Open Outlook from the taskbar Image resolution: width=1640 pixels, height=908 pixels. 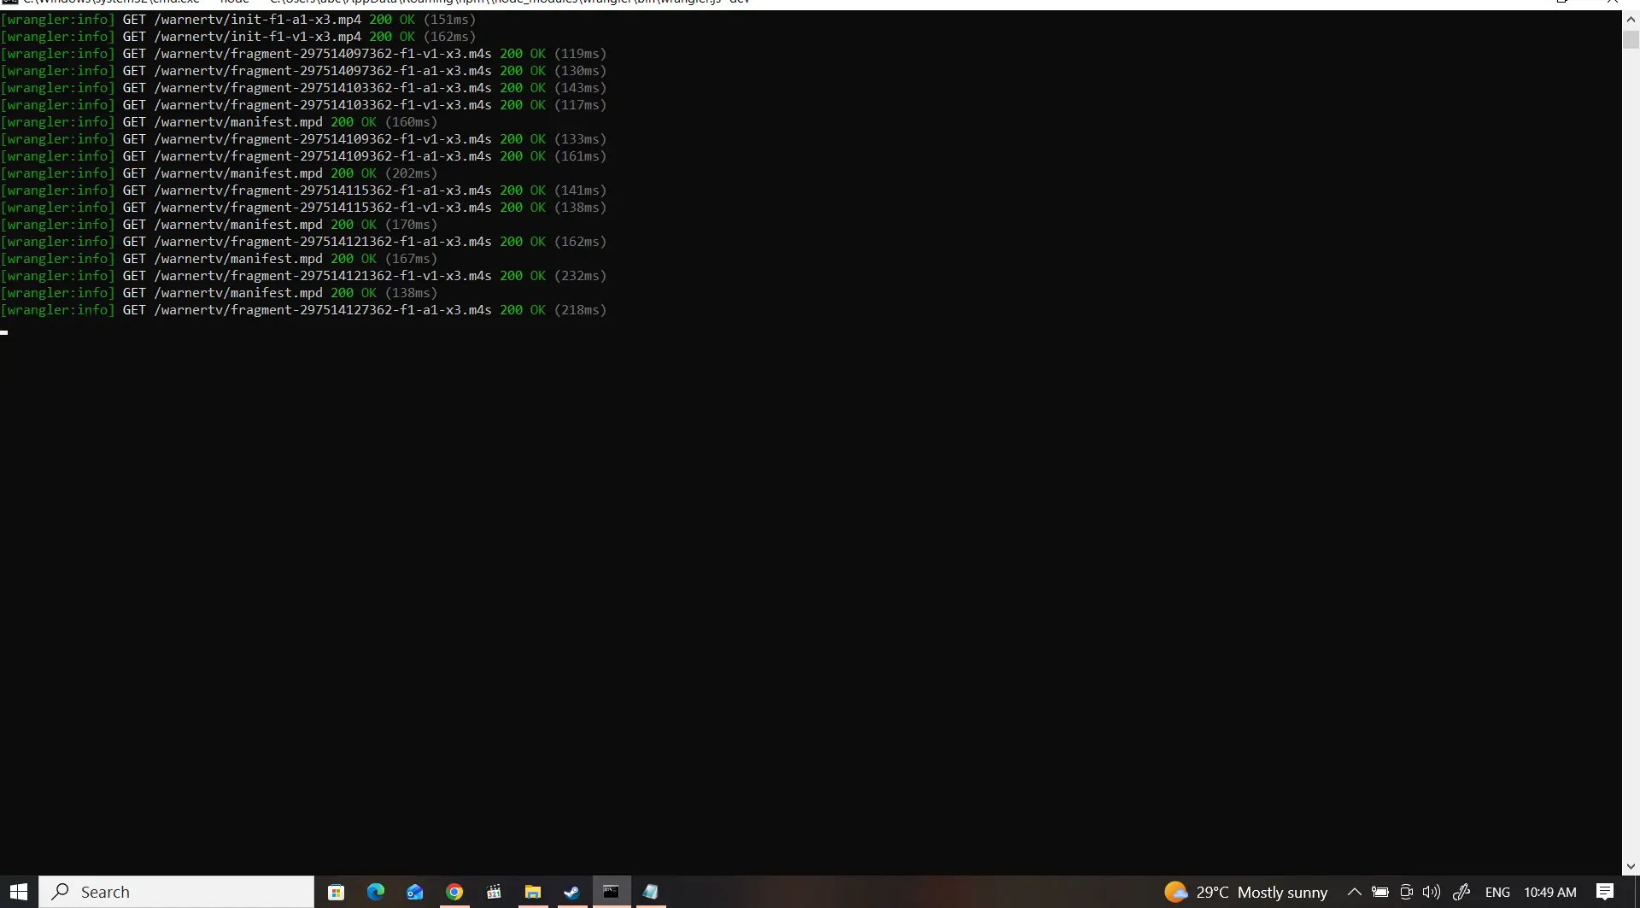(x=414, y=892)
